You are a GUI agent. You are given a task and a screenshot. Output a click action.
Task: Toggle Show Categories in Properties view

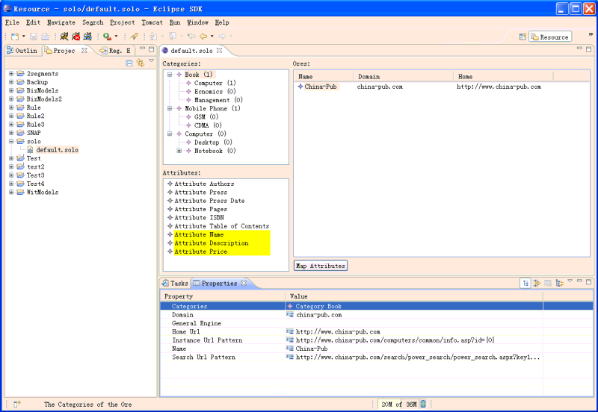coord(525,283)
